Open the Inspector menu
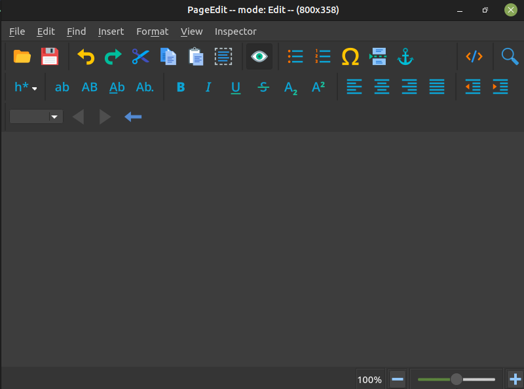The height and width of the screenshot is (389, 524). click(x=235, y=31)
